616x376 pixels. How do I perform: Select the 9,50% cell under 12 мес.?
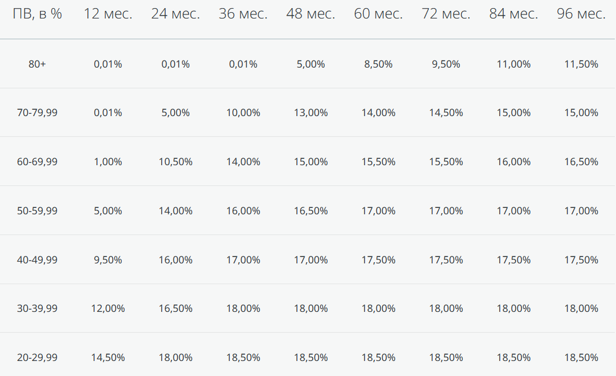pyautogui.click(x=108, y=260)
